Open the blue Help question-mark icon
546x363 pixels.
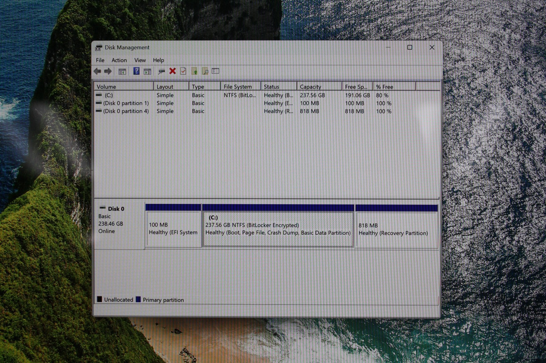click(x=136, y=71)
